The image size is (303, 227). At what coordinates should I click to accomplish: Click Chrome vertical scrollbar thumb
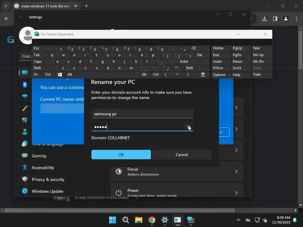pos(301,50)
